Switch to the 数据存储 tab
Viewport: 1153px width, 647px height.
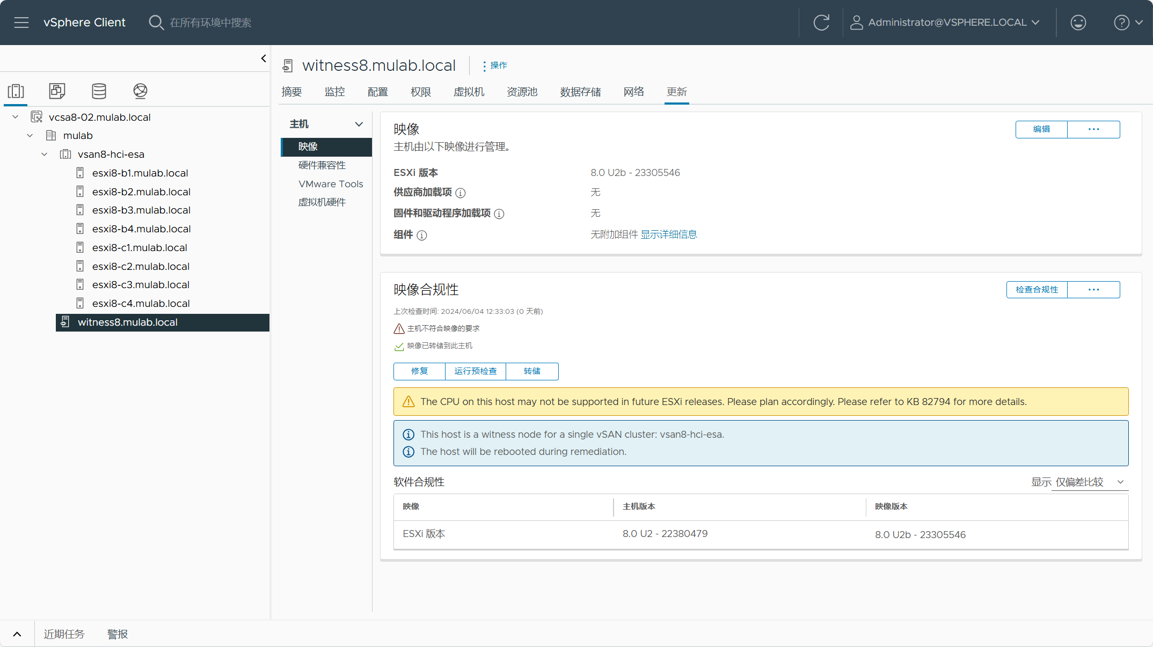tap(581, 92)
